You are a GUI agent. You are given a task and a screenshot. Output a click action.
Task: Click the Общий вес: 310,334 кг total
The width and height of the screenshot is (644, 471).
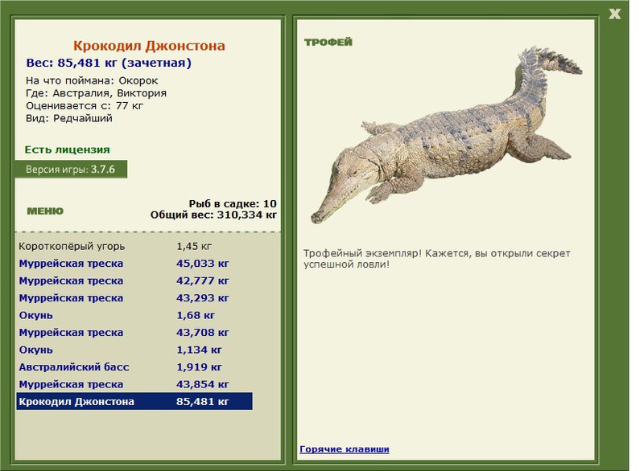(x=213, y=215)
